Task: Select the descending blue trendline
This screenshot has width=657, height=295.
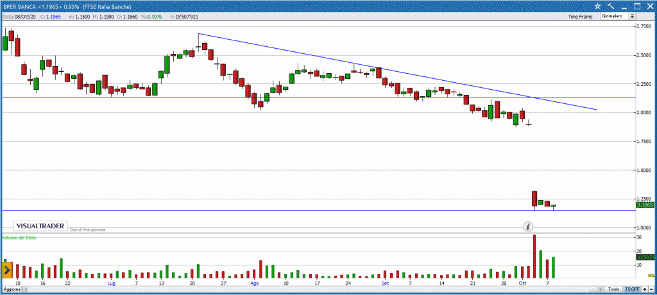Action: (397, 72)
